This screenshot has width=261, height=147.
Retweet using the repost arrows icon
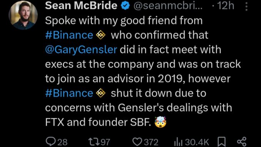pos(94,142)
